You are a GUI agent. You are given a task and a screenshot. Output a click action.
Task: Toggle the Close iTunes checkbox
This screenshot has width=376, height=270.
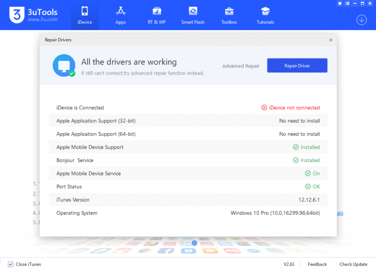pyautogui.click(x=11, y=264)
